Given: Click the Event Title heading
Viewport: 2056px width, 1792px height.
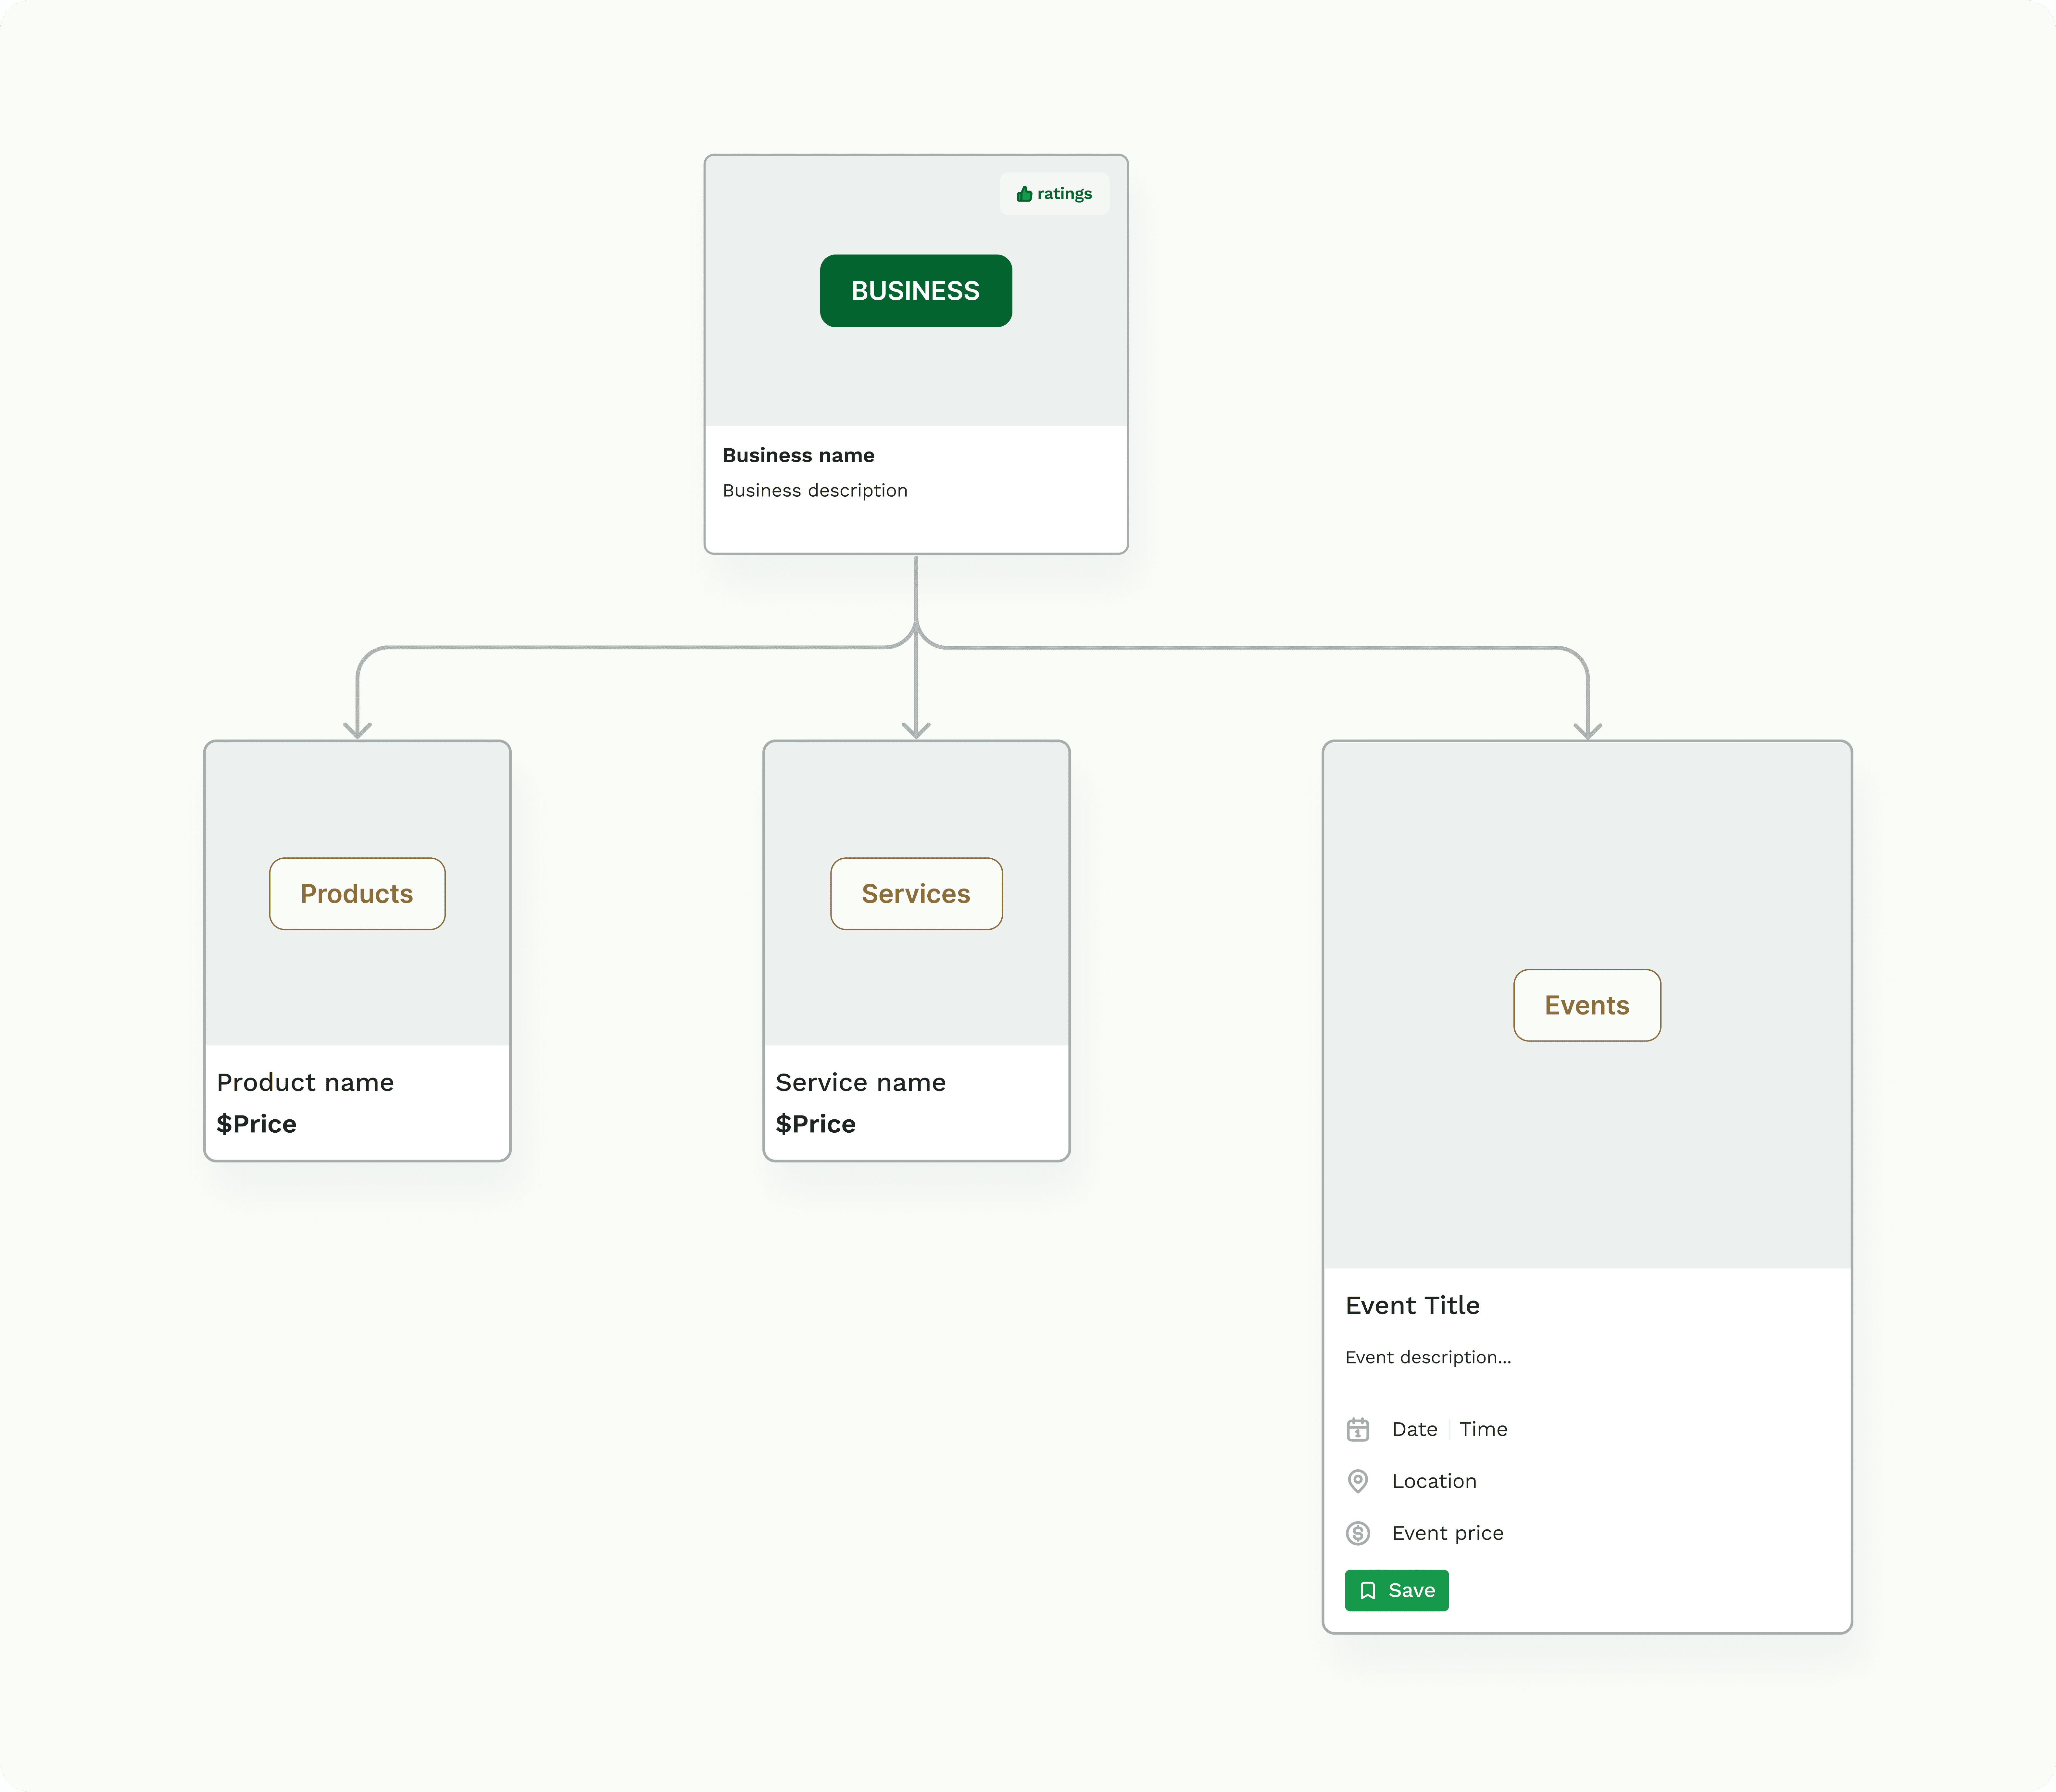Looking at the screenshot, I should [1412, 1305].
